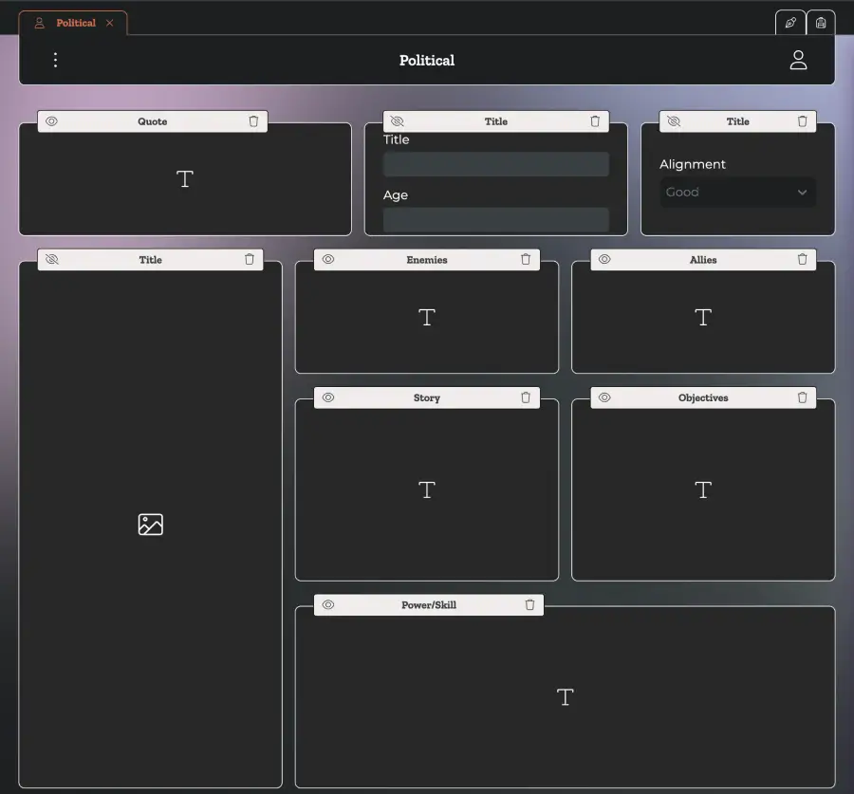Screen dimensions: 854x794
Task: Click the text icon in the Story panel
Action: (x=426, y=490)
